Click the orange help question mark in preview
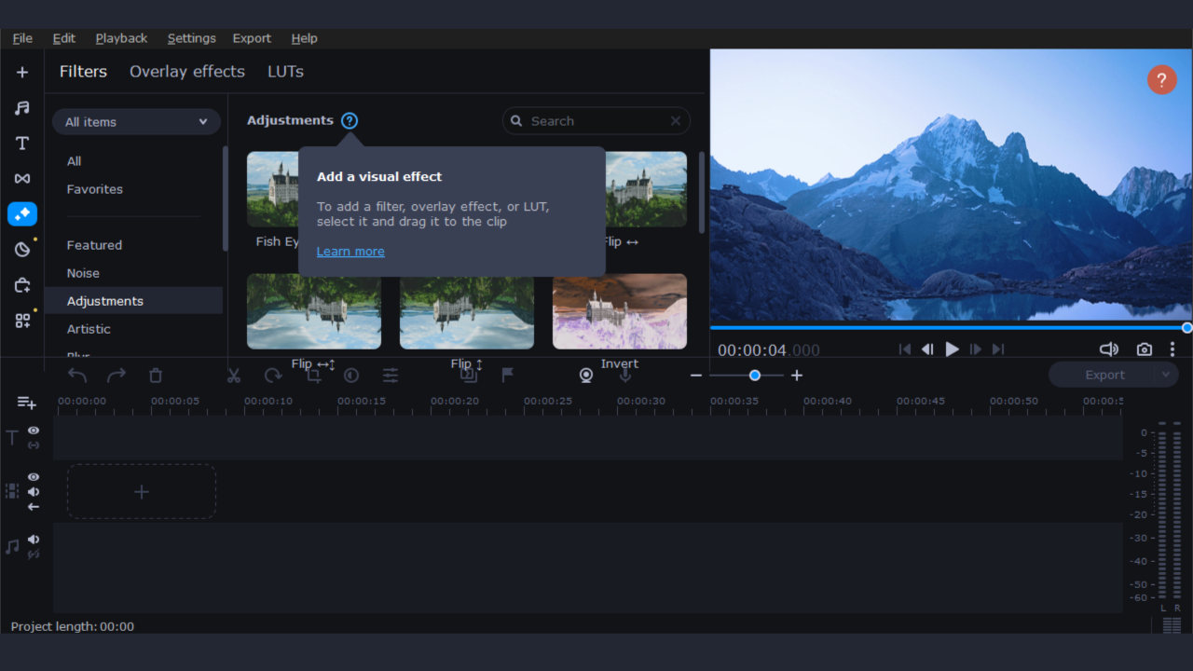Image resolution: width=1193 pixels, height=671 pixels. point(1161,80)
